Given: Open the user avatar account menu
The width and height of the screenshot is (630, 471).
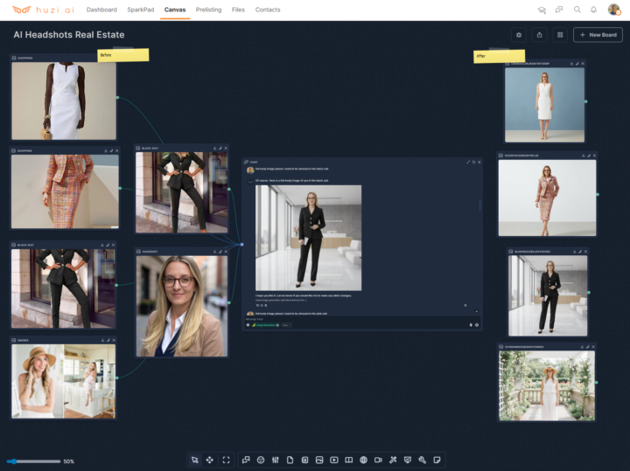Looking at the screenshot, I should 613,10.
